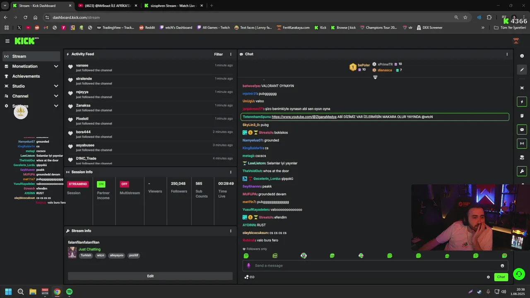This screenshot has width=530, height=298.
Task: Open the browser extensions puzzle icon
Action: 489,17
